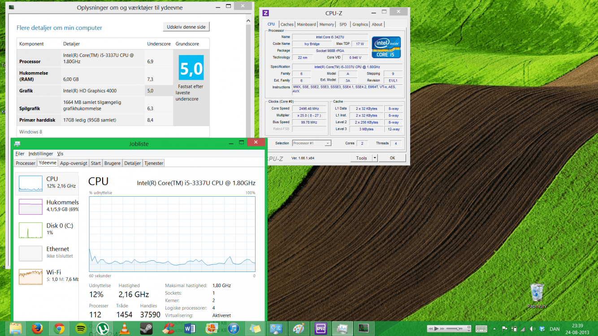The width and height of the screenshot is (598, 336).
Task: Open Control Panel taskbar icon
Action: (x=277, y=329)
